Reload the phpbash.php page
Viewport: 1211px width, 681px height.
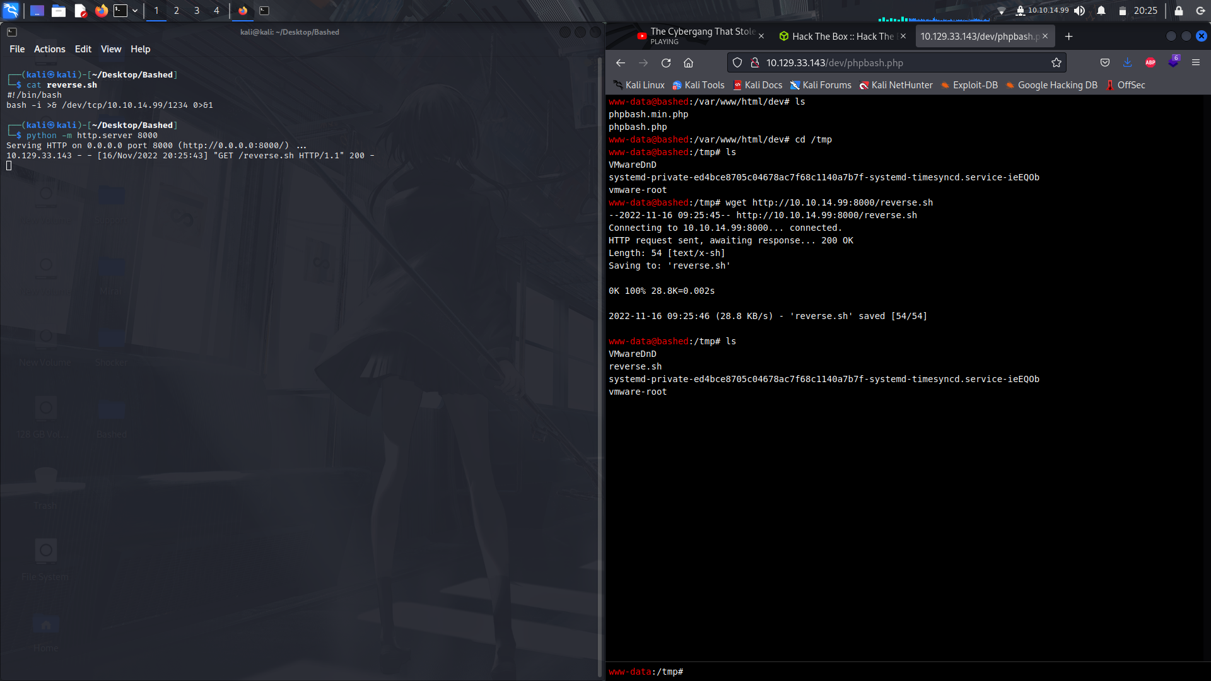(x=666, y=62)
